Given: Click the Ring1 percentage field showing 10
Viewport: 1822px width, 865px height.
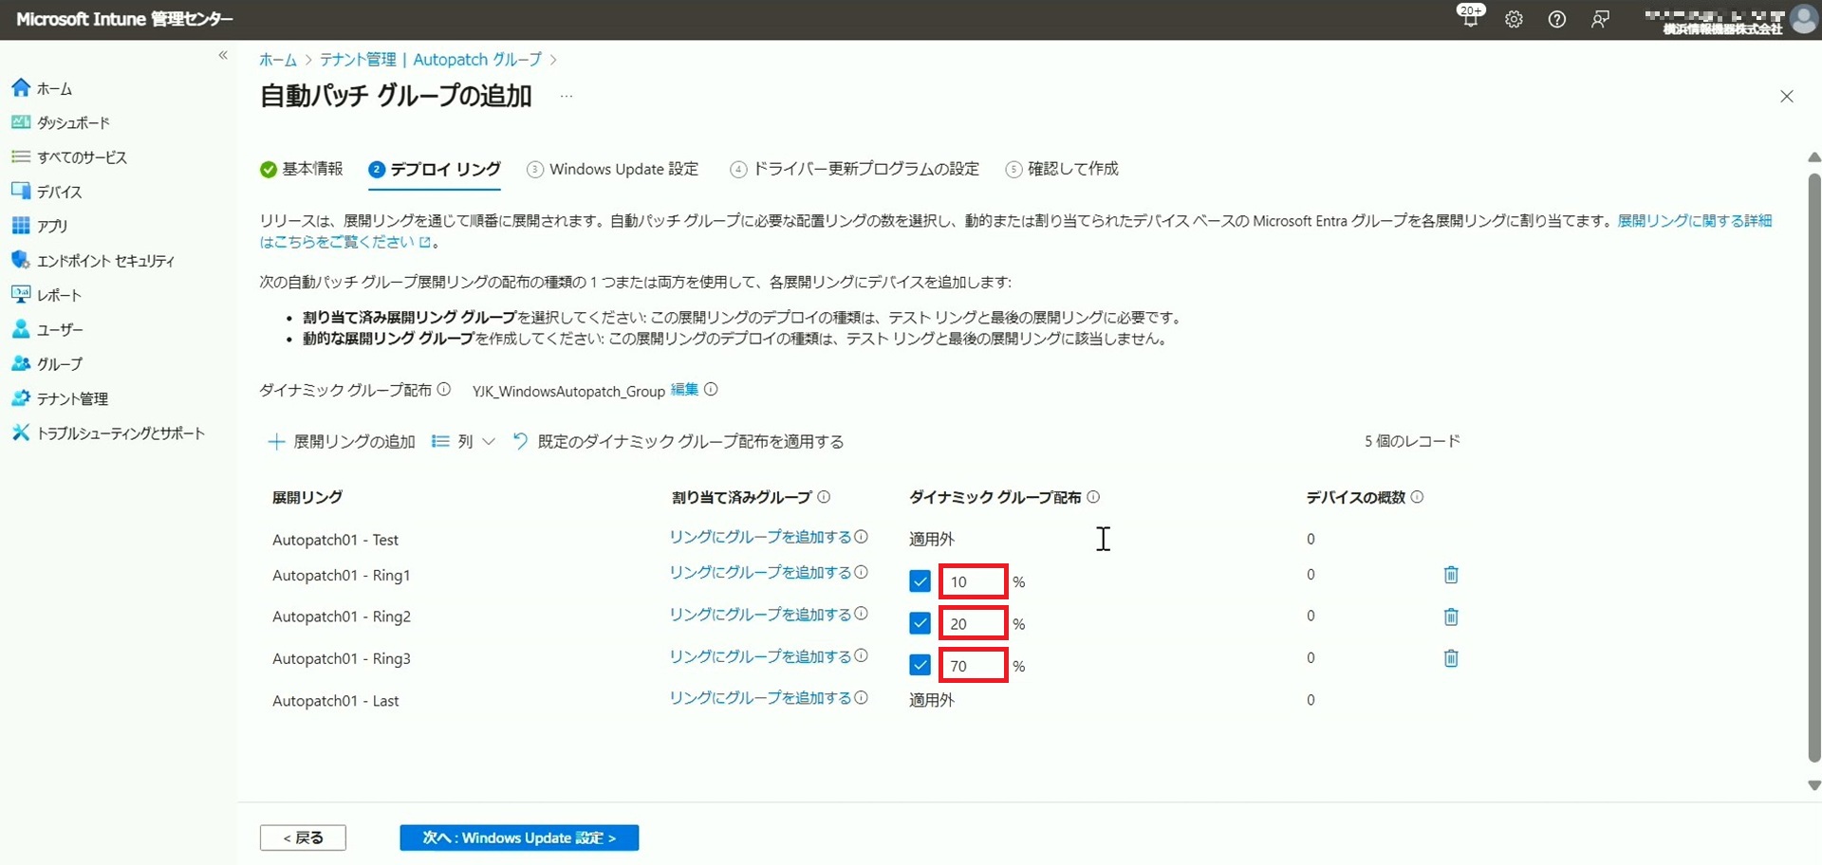Looking at the screenshot, I should (973, 581).
